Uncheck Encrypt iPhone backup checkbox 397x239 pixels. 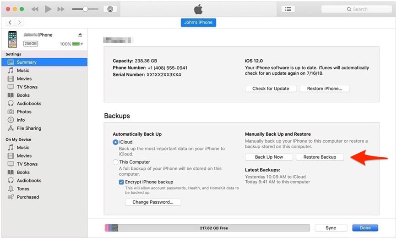tap(121, 182)
